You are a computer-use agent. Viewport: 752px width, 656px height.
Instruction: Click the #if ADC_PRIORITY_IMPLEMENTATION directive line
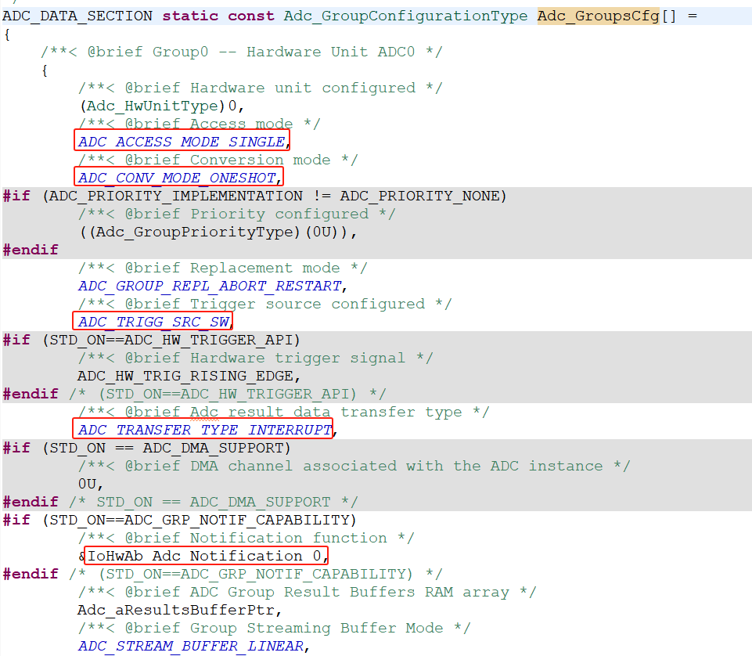[254, 196]
